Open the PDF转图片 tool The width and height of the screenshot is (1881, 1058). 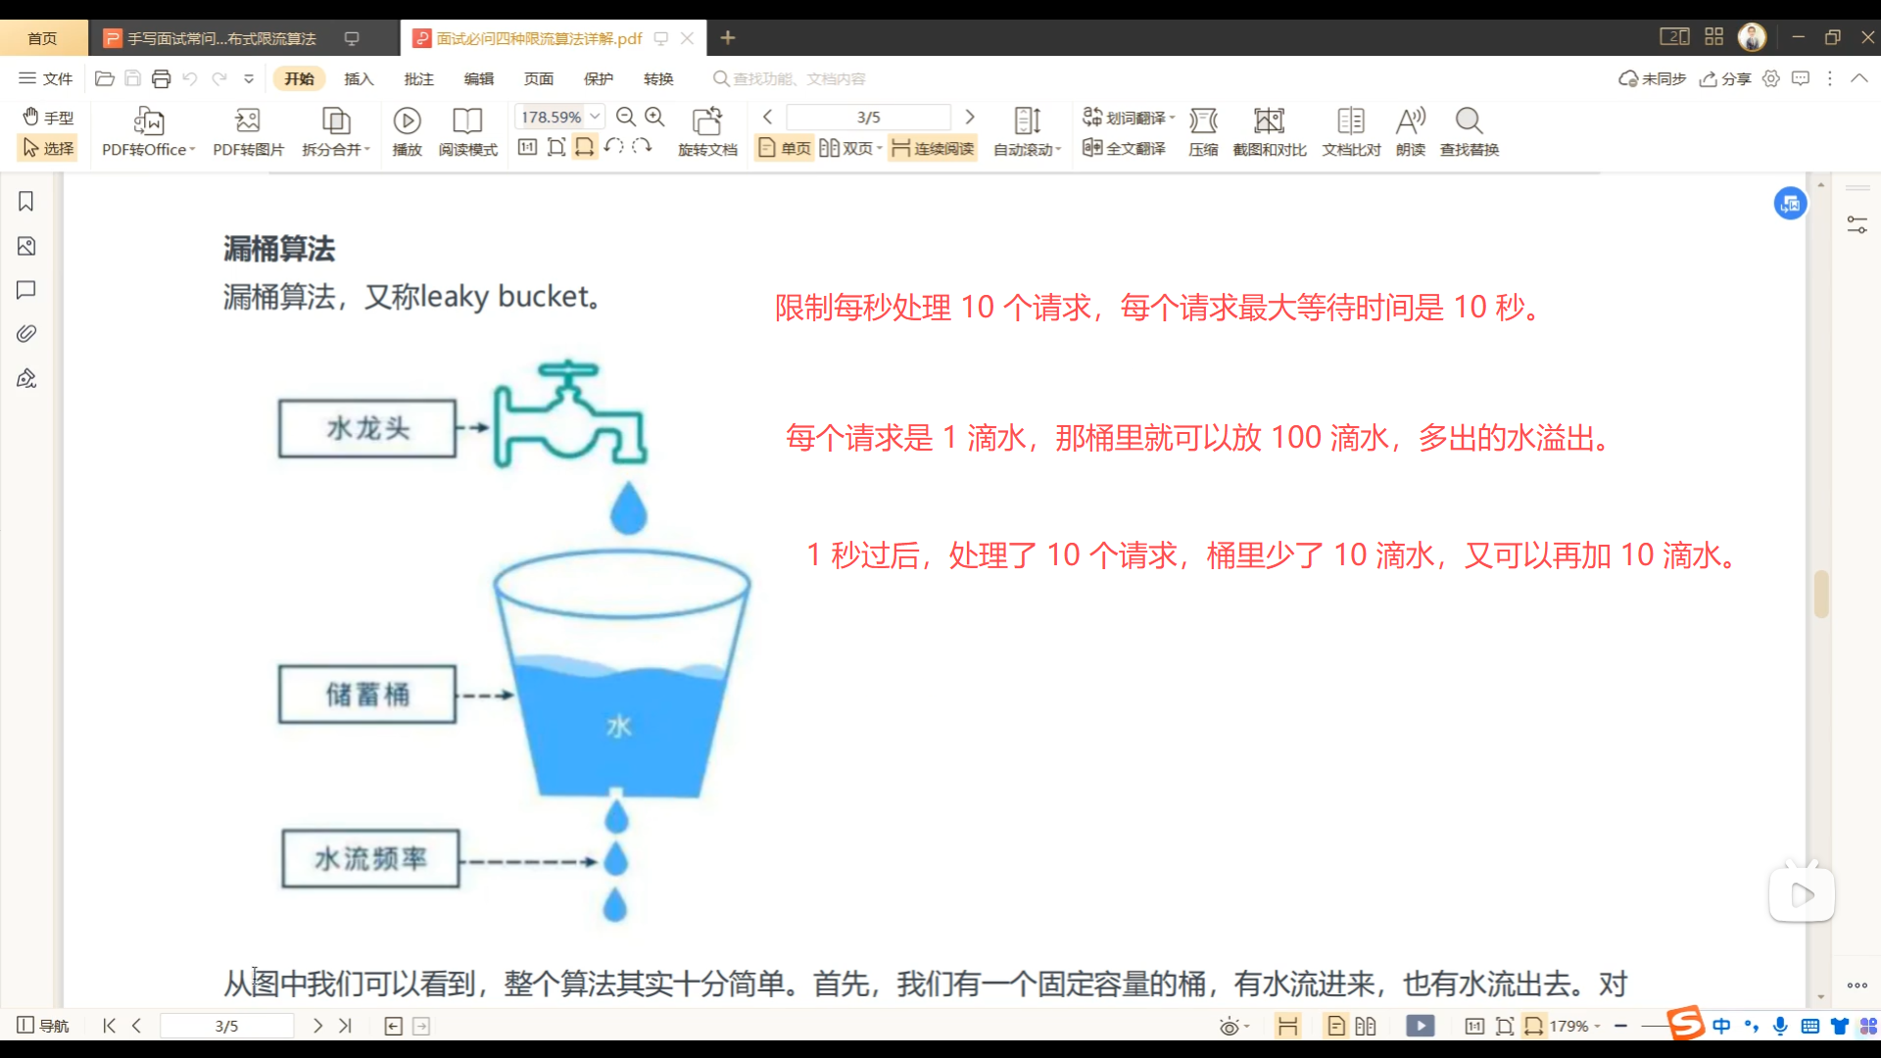(248, 121)
